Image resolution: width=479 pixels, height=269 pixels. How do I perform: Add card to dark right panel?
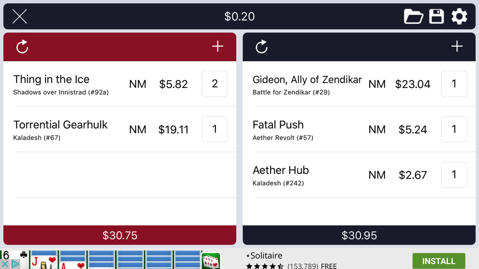[457, 46]
